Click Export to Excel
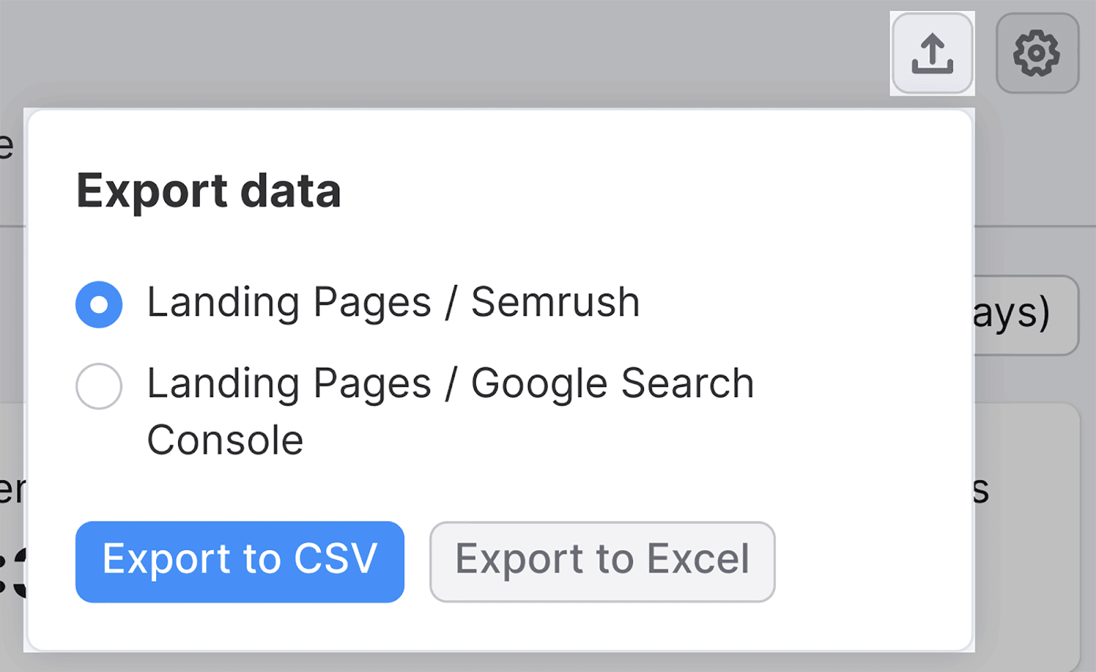Viewport: 1096px width, 672px height. pos(601,560)
